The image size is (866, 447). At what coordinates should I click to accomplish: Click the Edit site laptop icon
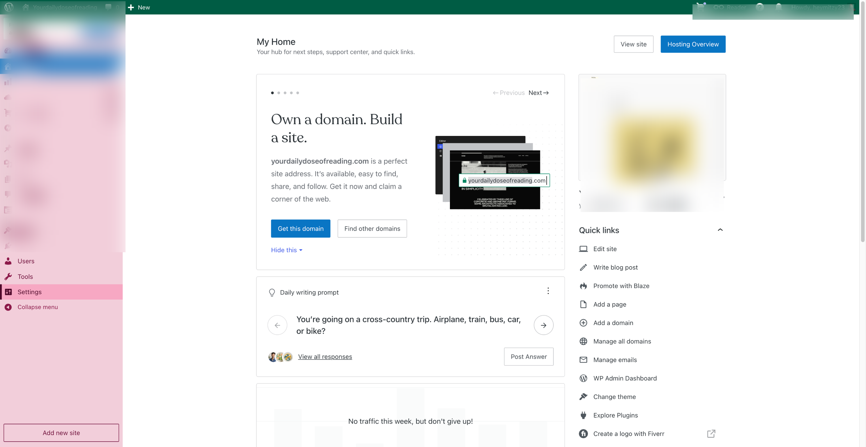583,249
